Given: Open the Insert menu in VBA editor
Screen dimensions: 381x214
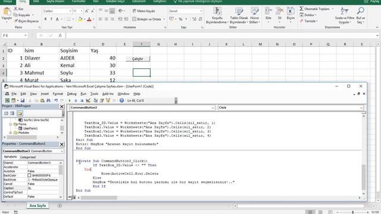Looking at the screenshot, I should (45, 94).
